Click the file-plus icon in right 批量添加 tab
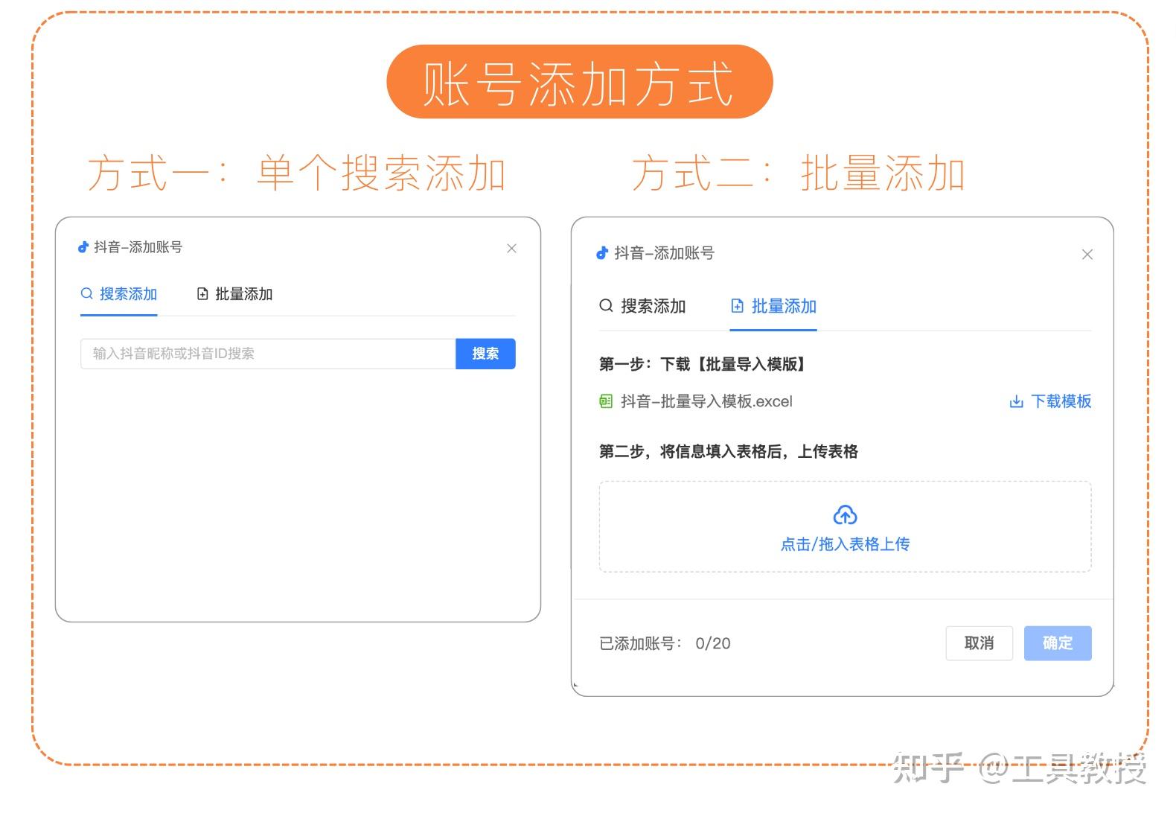 738,306
